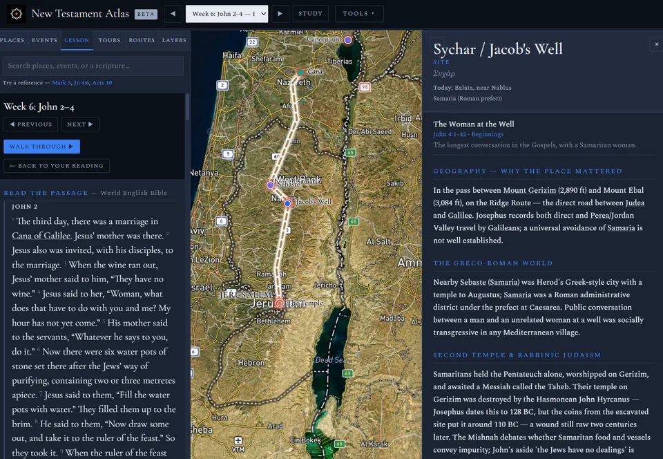Click the 'The Woman at the Well' heading

(474, 124)
